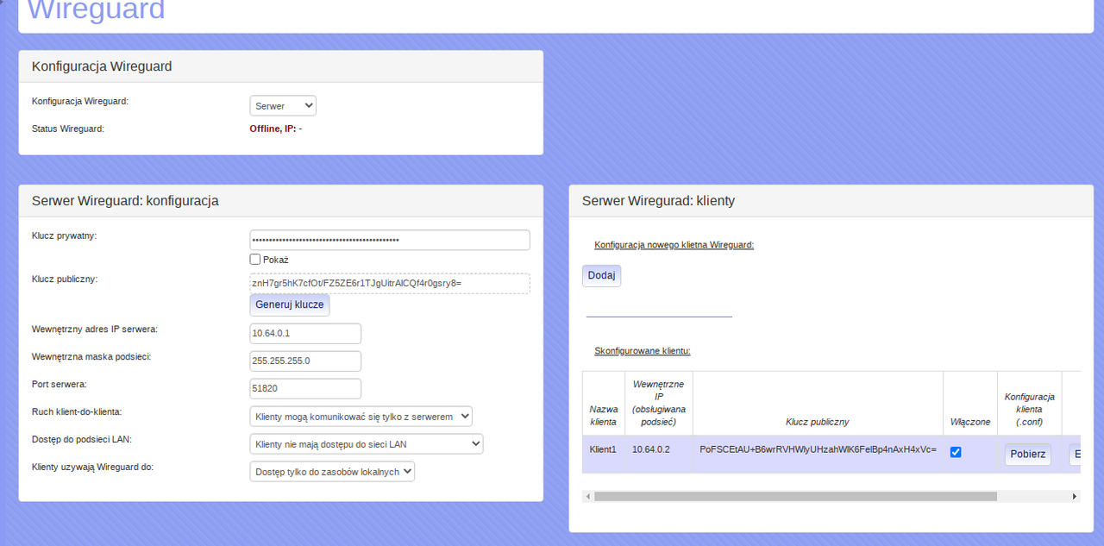The image size is (1104, 546).
Task: Click the Offline, IP: - status text
Action: pyautogui.click(x=276, y=129)
